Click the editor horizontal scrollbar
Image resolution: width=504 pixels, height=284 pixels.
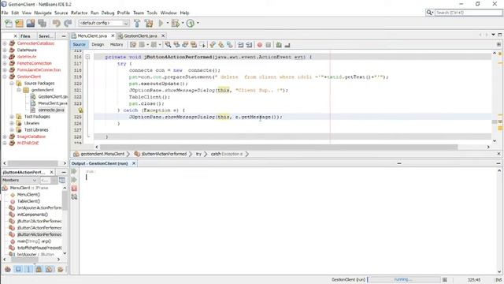click(x=278, y=147)
